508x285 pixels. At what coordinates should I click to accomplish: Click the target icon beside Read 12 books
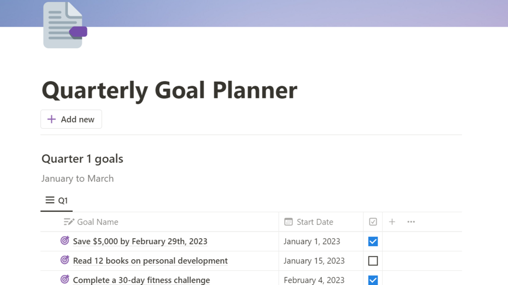coord(65,260)
